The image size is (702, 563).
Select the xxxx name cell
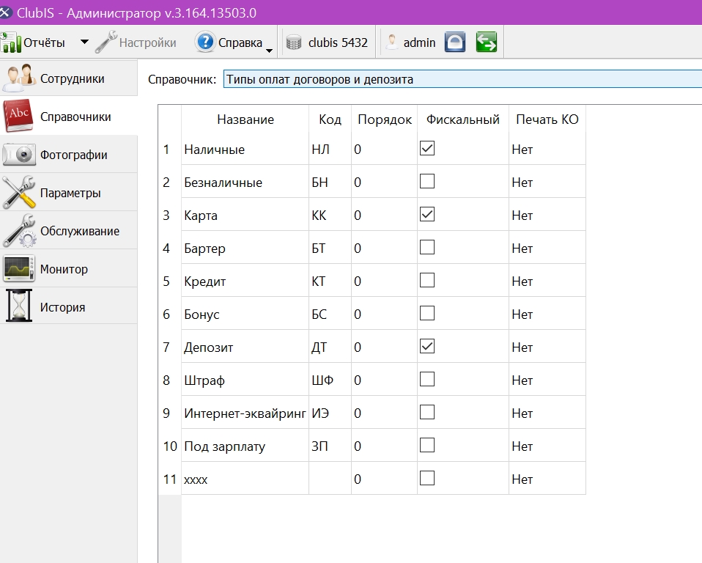pyautogui.click(x=245, y=479)
